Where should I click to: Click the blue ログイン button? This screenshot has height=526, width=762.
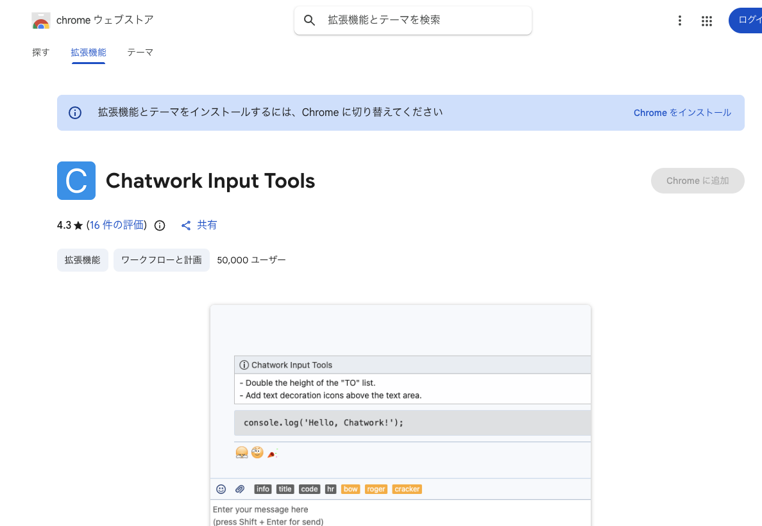[x=745, y=21]
